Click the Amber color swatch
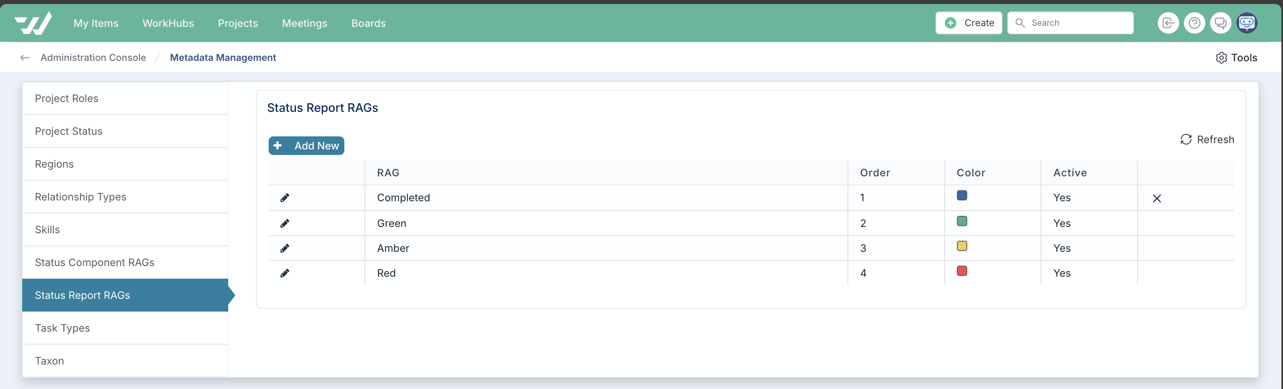Image resolution: width=1283 pixels, height=389 pixels. 962,246
